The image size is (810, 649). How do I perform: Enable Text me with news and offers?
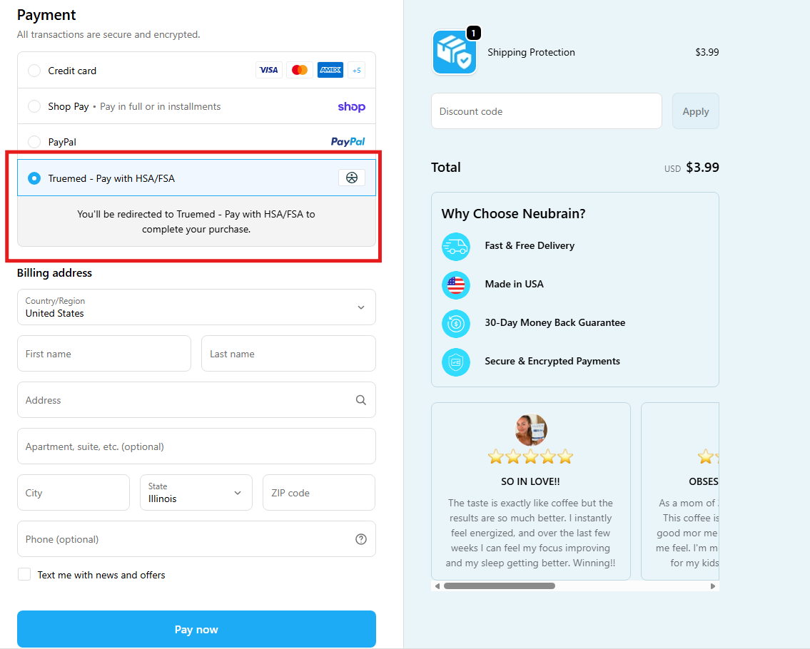(24, 575)
